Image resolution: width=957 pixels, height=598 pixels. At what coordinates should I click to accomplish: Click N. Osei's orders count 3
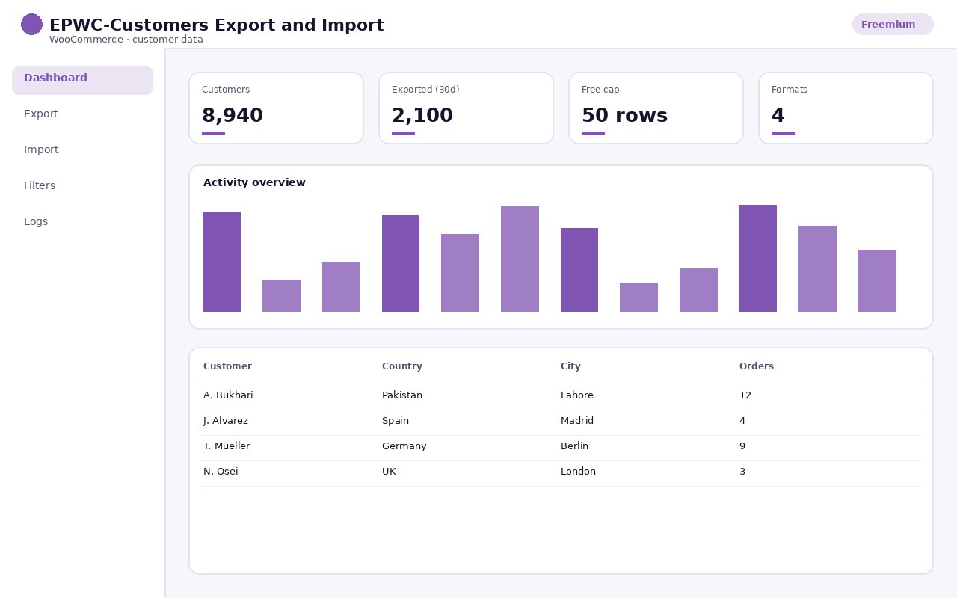(x=742, y=472)
